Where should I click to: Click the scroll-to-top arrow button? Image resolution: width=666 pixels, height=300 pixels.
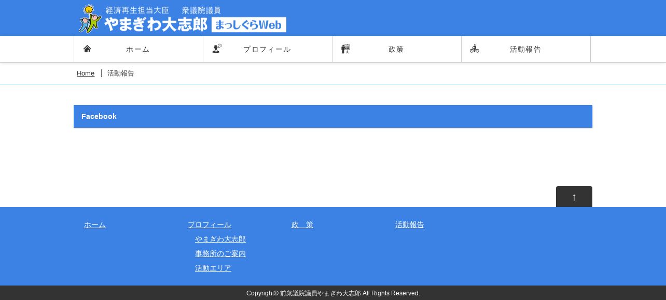click(574, 197)
